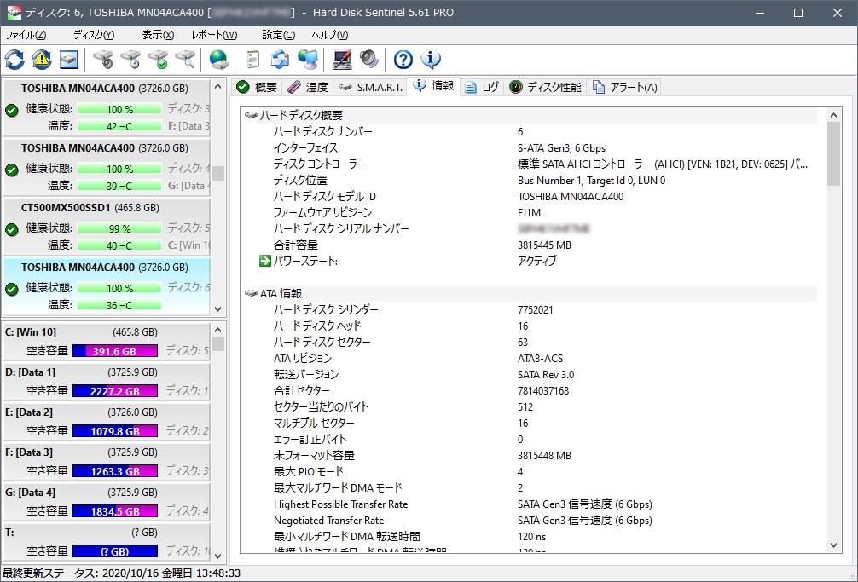Click the disk with clock test icon
This screenshot has width=858, height=582.
coord(130,60)
